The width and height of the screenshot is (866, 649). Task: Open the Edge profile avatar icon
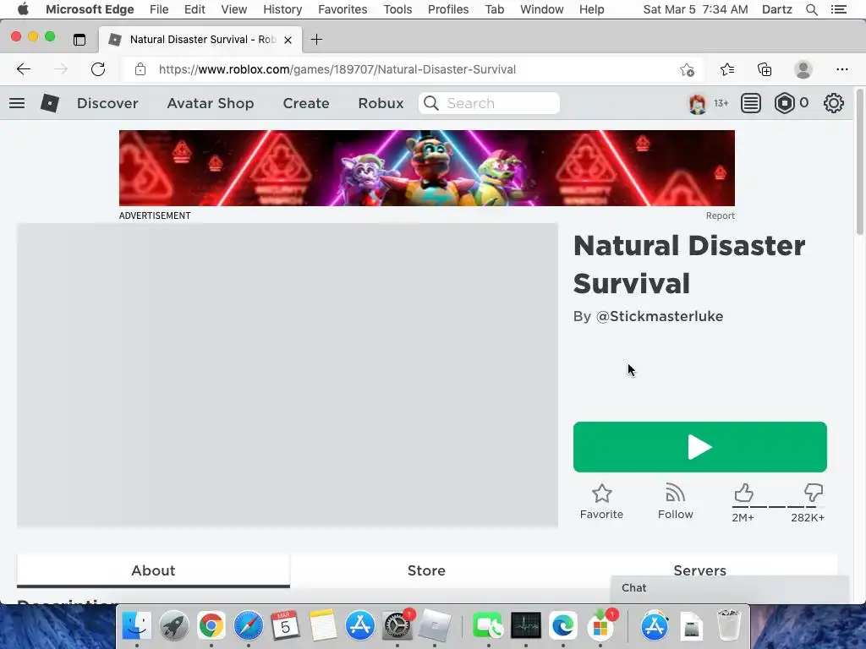[803, 69]
